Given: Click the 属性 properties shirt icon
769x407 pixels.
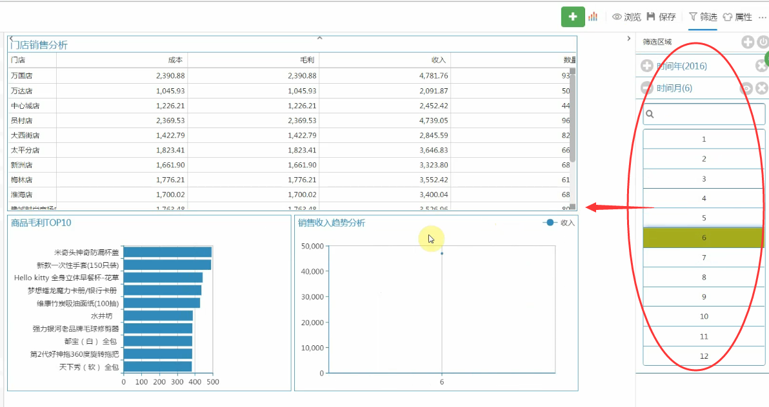Looking at the screenshot, I should 728,17.
